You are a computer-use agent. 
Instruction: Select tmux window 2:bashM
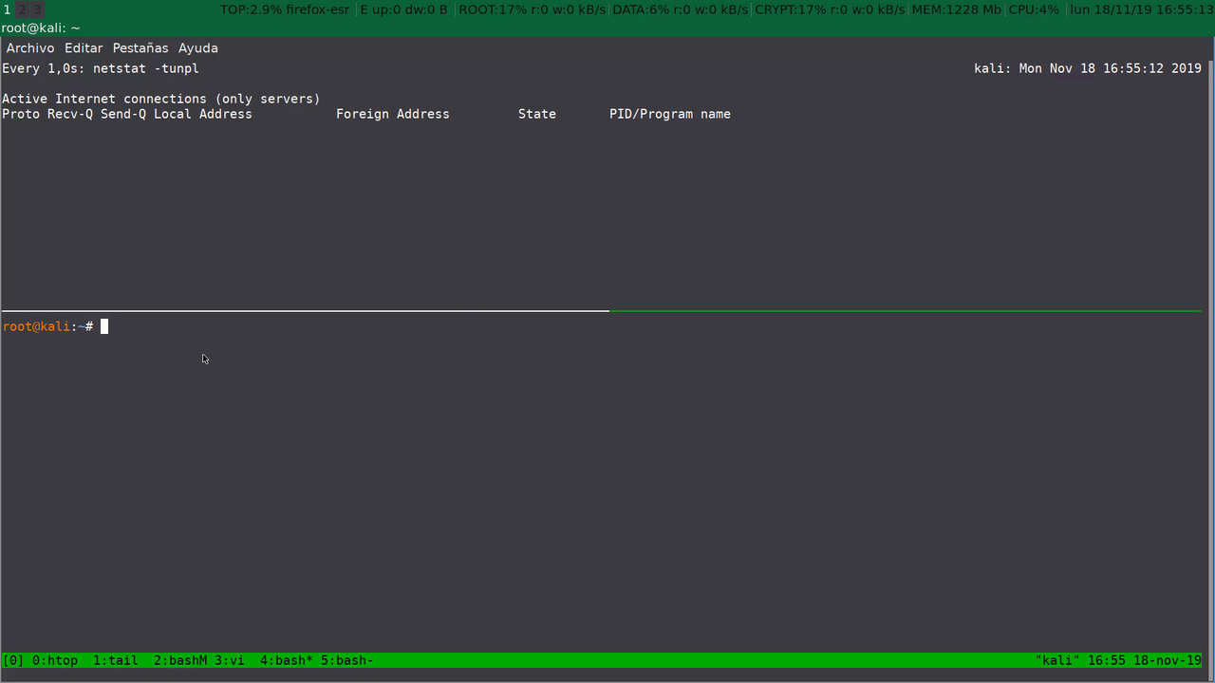point(180,660)
